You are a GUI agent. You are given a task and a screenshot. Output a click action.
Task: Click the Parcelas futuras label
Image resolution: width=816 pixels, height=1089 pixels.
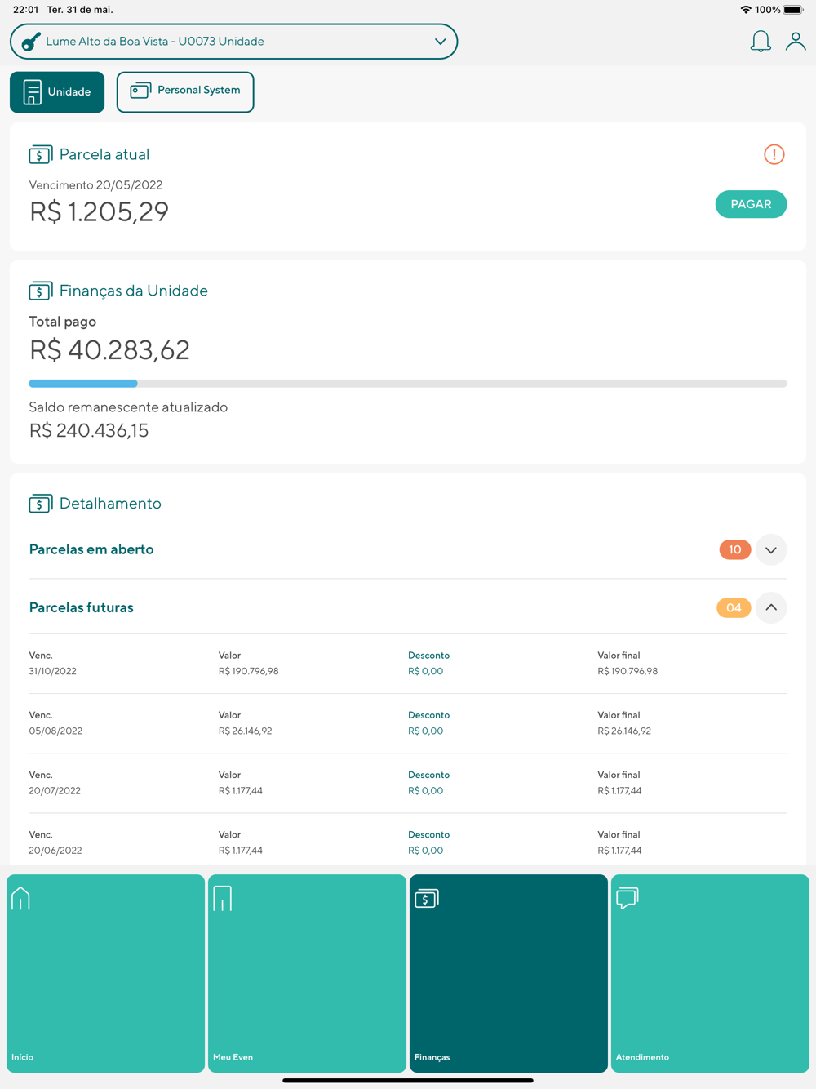point(82,607)
